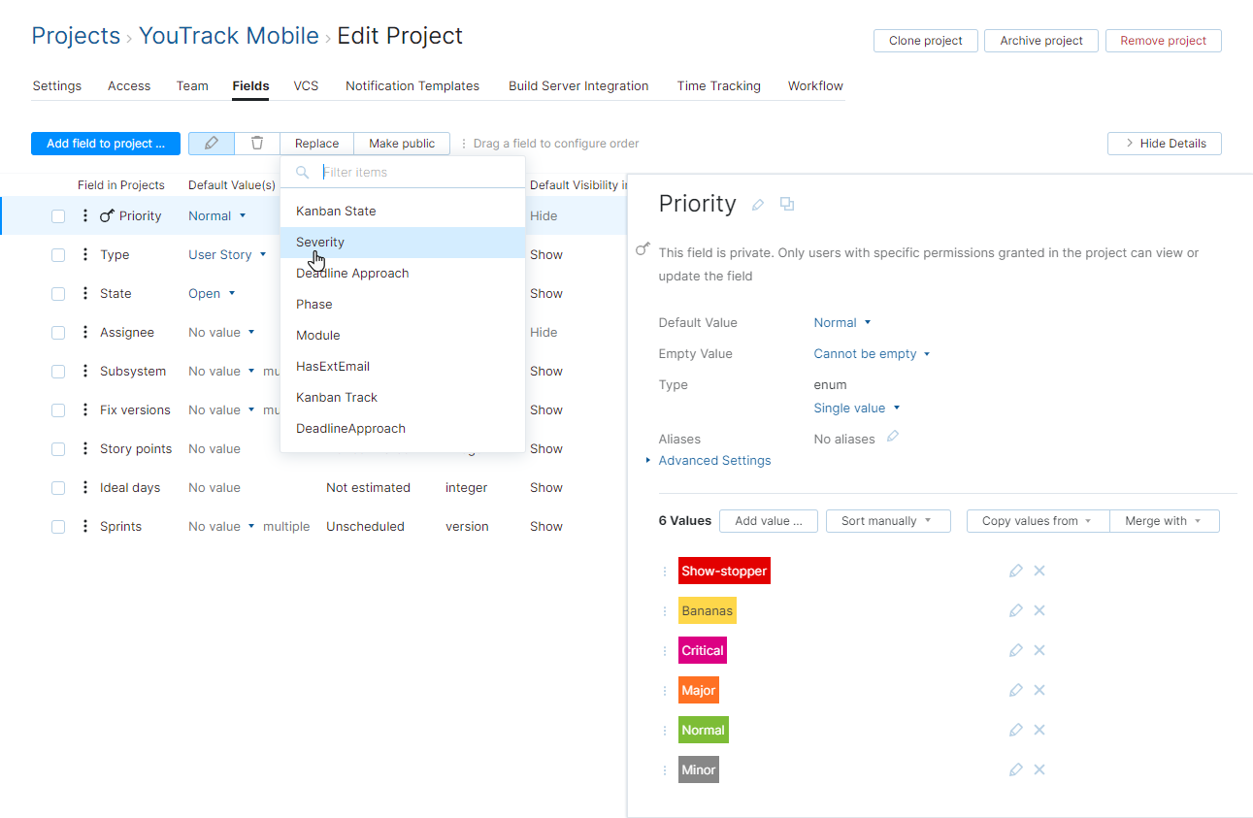Screen dimensions: 1253x818
Task: Tick the checkbox beside Sprints
Action: pyautogui.click(x=58, y=526)
